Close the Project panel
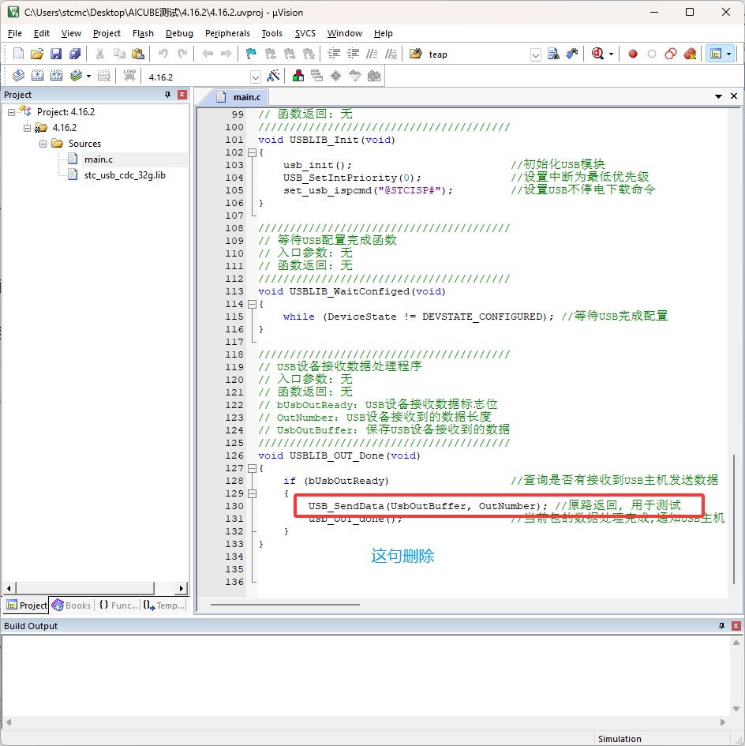This screenshot has width=745, height=746. point(182,95)
